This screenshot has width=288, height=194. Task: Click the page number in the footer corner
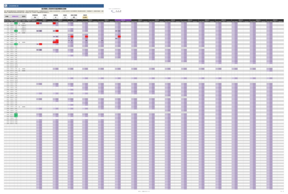[x=282, y=191]
